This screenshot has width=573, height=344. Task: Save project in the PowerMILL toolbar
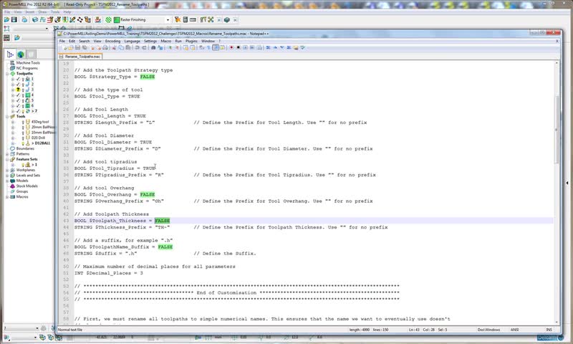coord(14,20)
